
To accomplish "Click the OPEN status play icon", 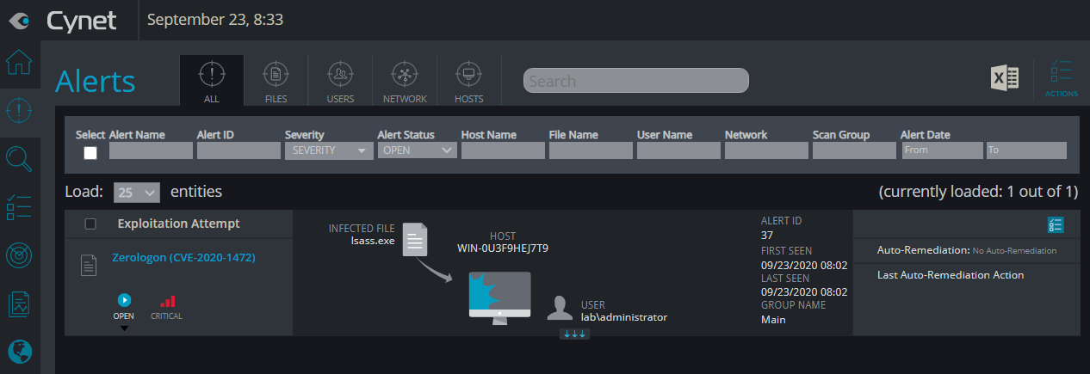I will pyautogui.click(x=124, y=300).
